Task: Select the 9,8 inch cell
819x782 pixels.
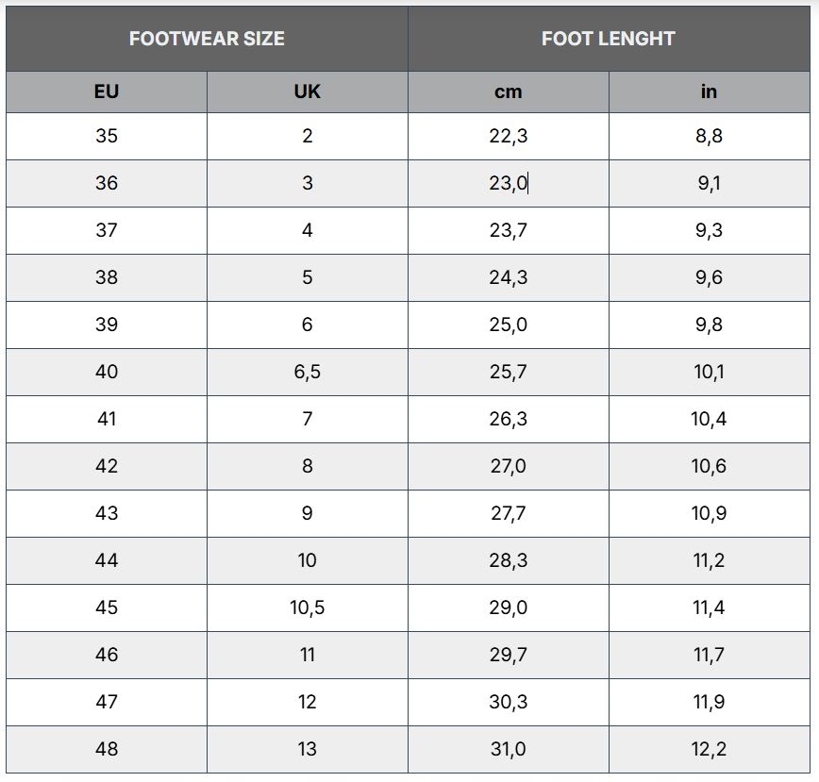Action: (709, 324)
